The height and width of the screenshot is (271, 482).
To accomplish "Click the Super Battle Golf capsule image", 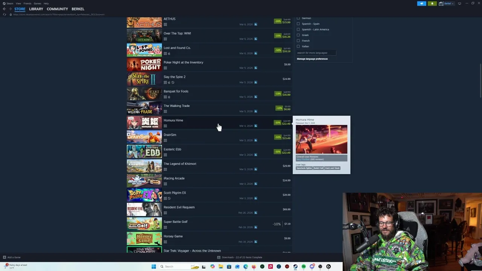I will [x=144, y=224].
